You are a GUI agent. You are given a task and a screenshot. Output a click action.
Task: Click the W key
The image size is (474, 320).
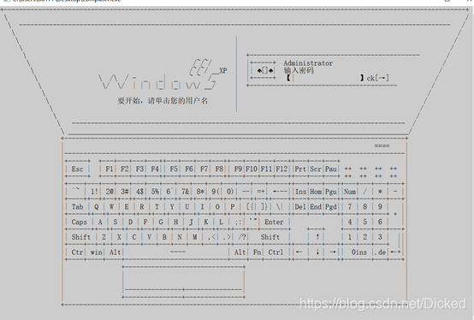coord(111,207)
